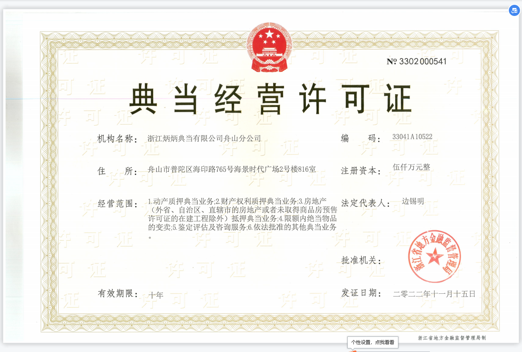Click the 典当经营许可证 title heading
Image resolution: width=522 pixels, height=352 pixels.
pos(270,99)
